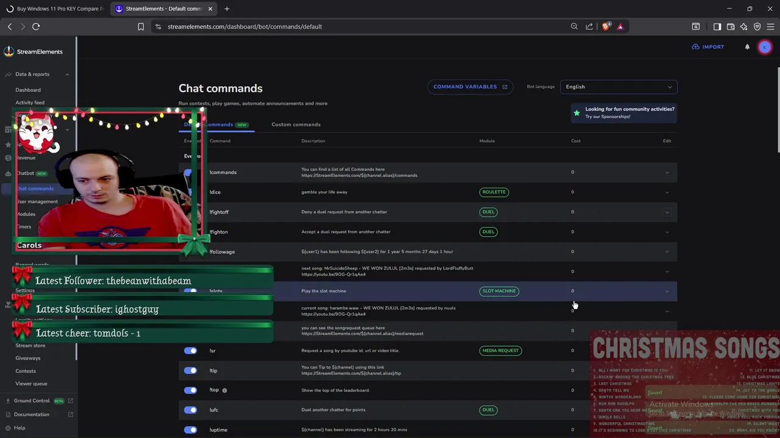This screenshot has width=780, height=438.
Task: Open the Brave VPN shield icon
Action: [x=757, y=27]
